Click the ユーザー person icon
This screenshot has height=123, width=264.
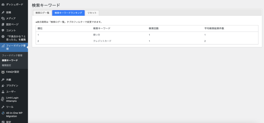3,92
